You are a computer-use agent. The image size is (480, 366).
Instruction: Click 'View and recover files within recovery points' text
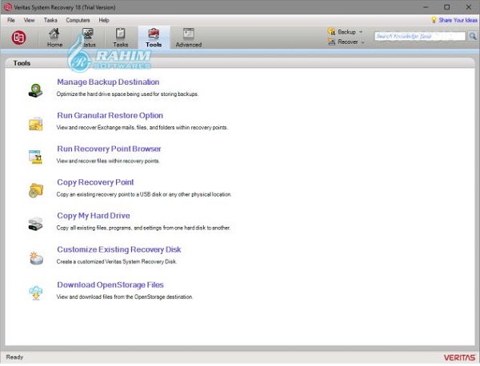108,161
